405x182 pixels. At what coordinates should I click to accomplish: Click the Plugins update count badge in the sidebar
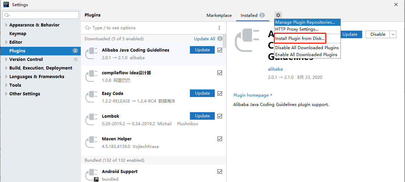(75, 51)
